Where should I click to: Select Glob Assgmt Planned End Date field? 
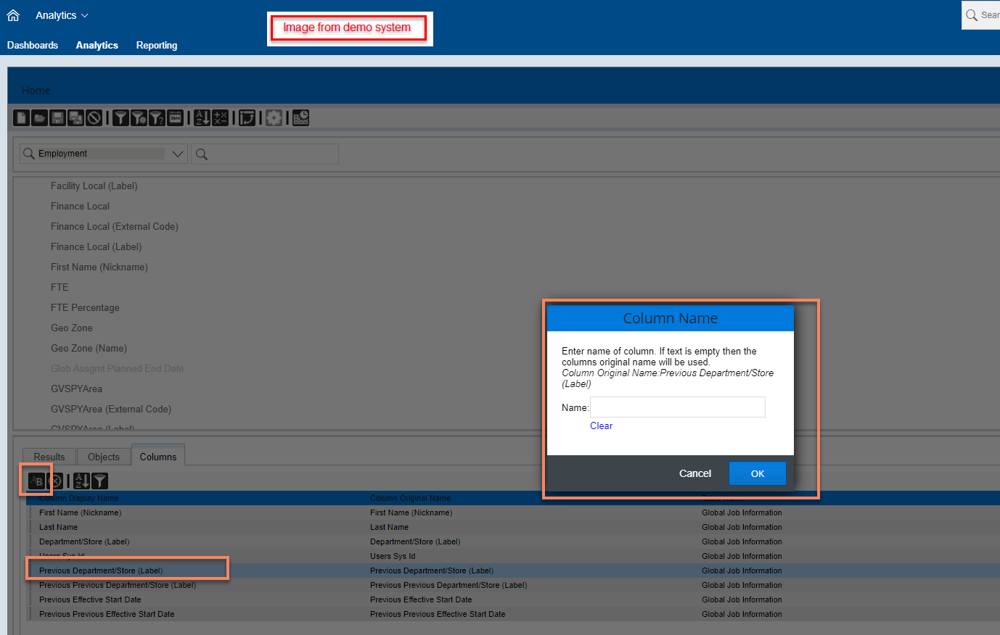117,368
